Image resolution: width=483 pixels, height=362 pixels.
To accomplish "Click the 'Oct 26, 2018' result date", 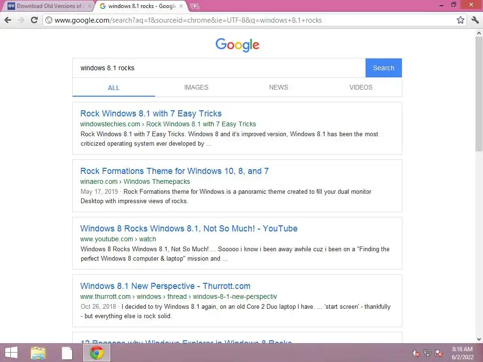I will [x=98, y=307].
